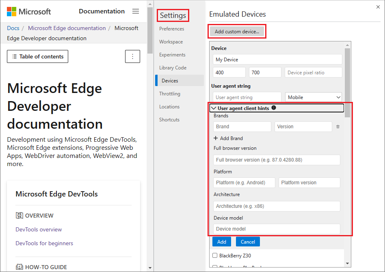Delete the brand row using the trash icon
The image size is (385, 272).
pos(337,127)
